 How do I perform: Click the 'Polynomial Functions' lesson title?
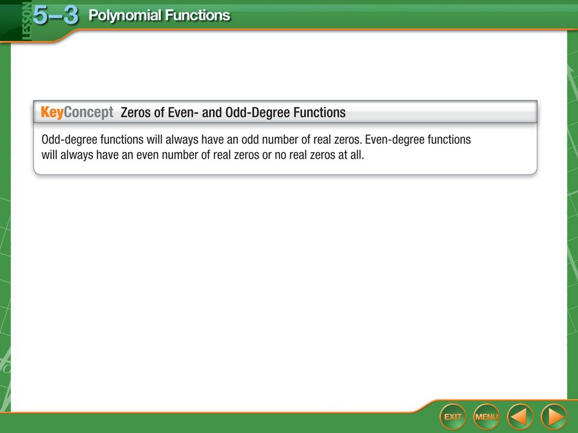point(159,16)
